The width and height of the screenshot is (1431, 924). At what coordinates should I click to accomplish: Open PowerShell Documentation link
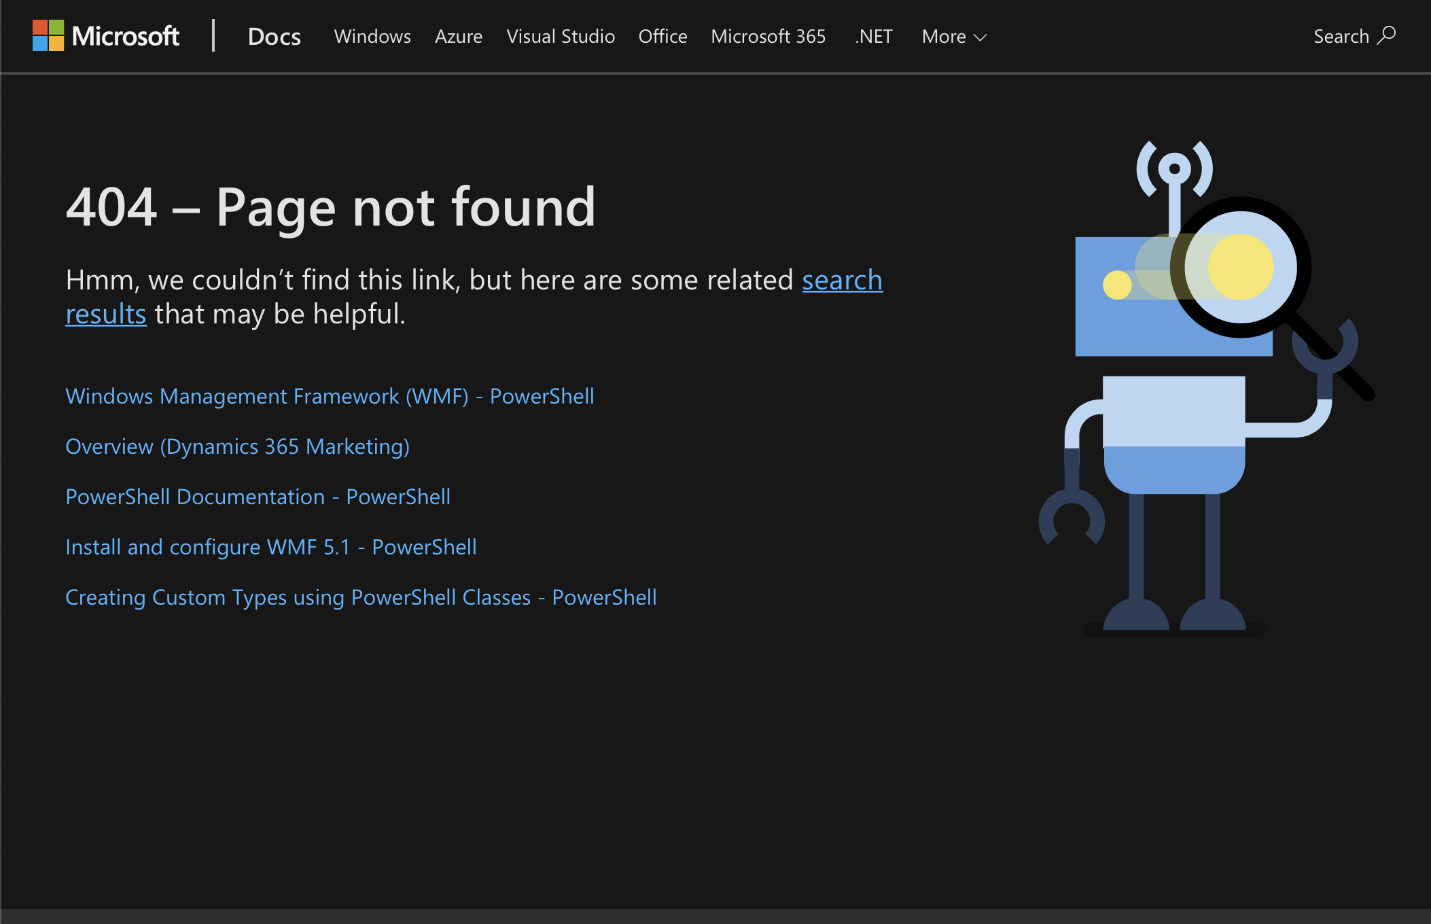[258, 497]
